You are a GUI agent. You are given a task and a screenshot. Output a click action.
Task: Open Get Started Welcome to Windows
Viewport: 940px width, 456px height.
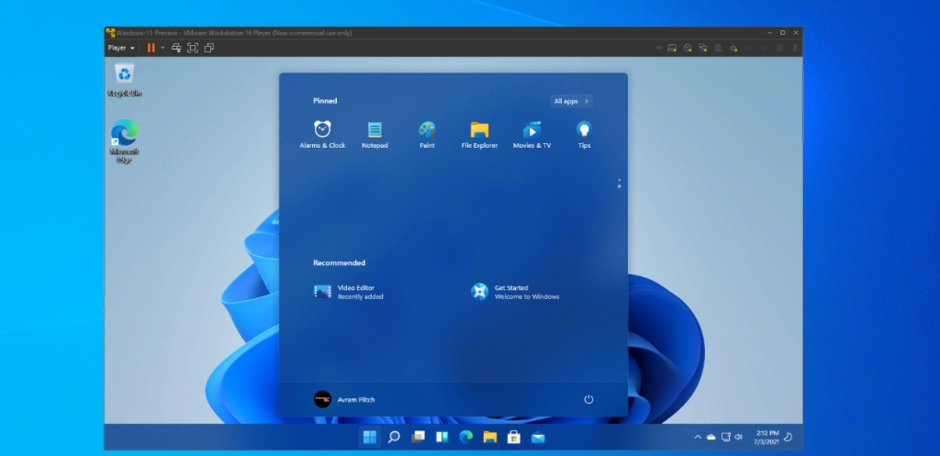point(515,292)
